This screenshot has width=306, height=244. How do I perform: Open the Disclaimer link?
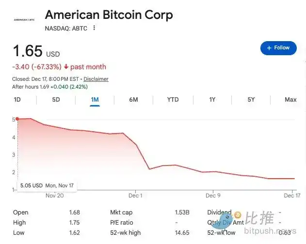point(96,79)
